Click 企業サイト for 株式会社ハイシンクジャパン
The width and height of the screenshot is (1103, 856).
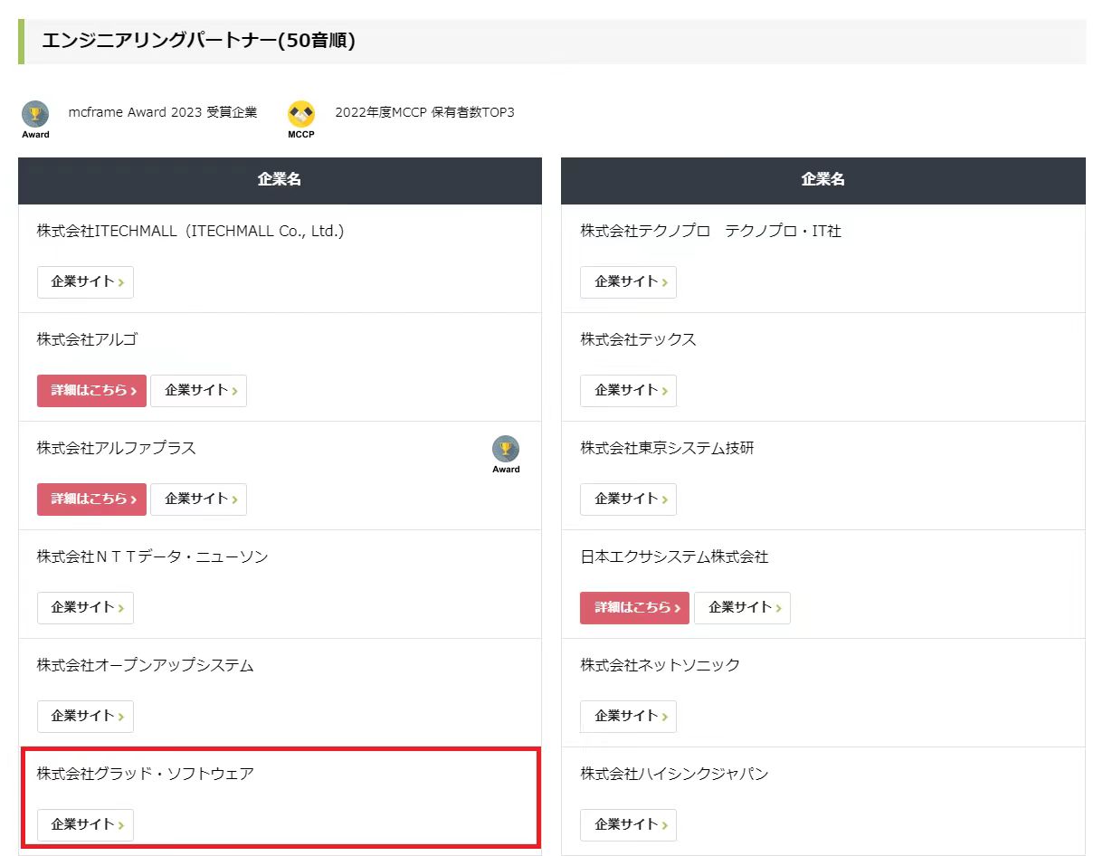628,825
